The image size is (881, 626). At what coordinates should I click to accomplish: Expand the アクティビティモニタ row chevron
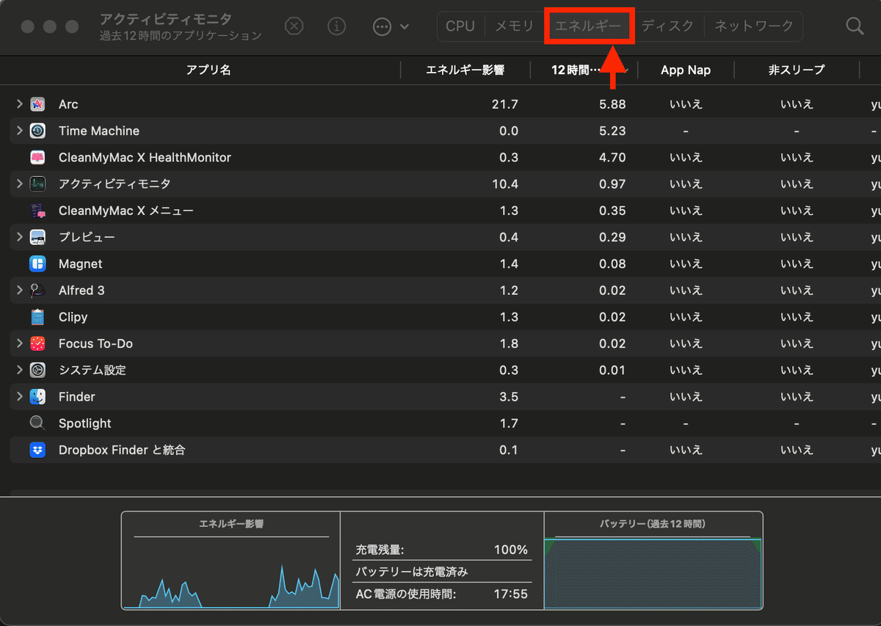coord(20,183)
